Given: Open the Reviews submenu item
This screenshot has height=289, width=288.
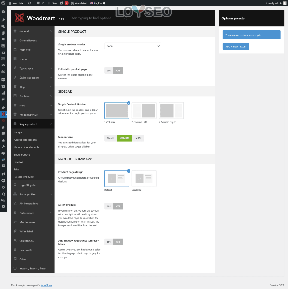Looking at the screenshot, I should 18,162.
